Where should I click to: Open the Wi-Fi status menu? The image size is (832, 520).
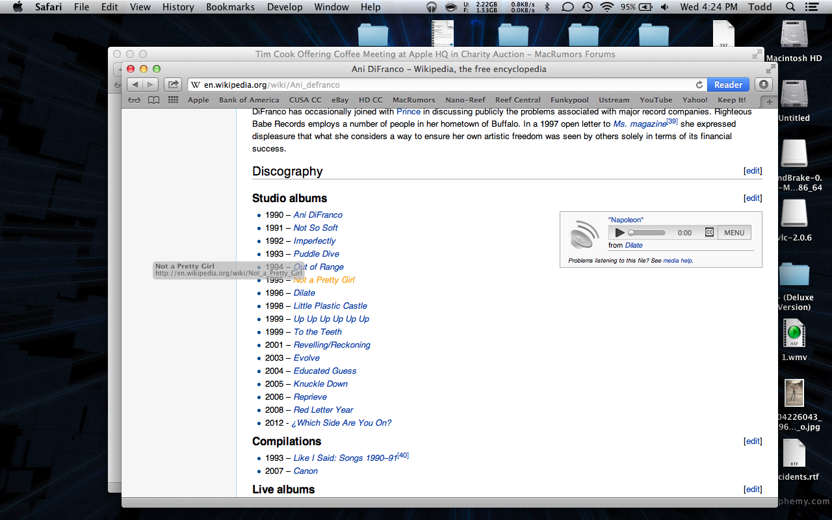[607, 7]
